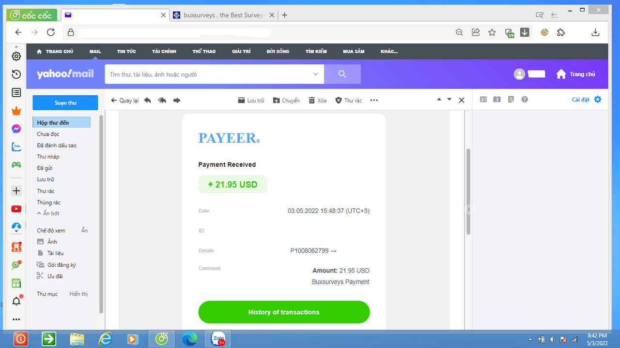620x348 pixels.
Task: Go to previous message with up arrow
Action: point(439,100)
